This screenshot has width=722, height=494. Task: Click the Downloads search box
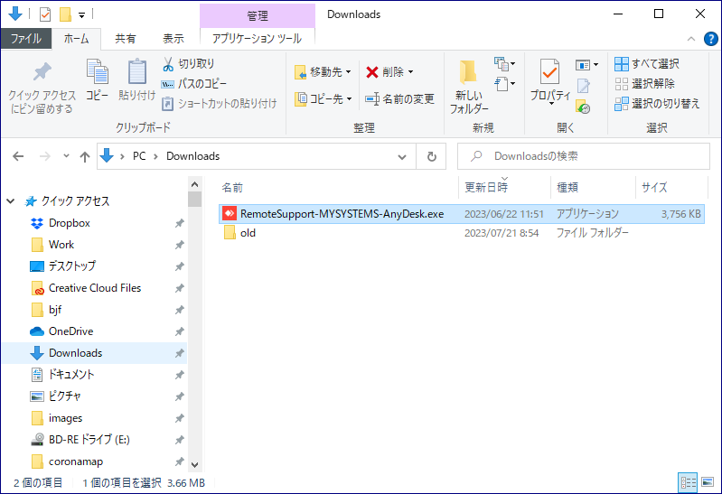[x=587, y=156]
